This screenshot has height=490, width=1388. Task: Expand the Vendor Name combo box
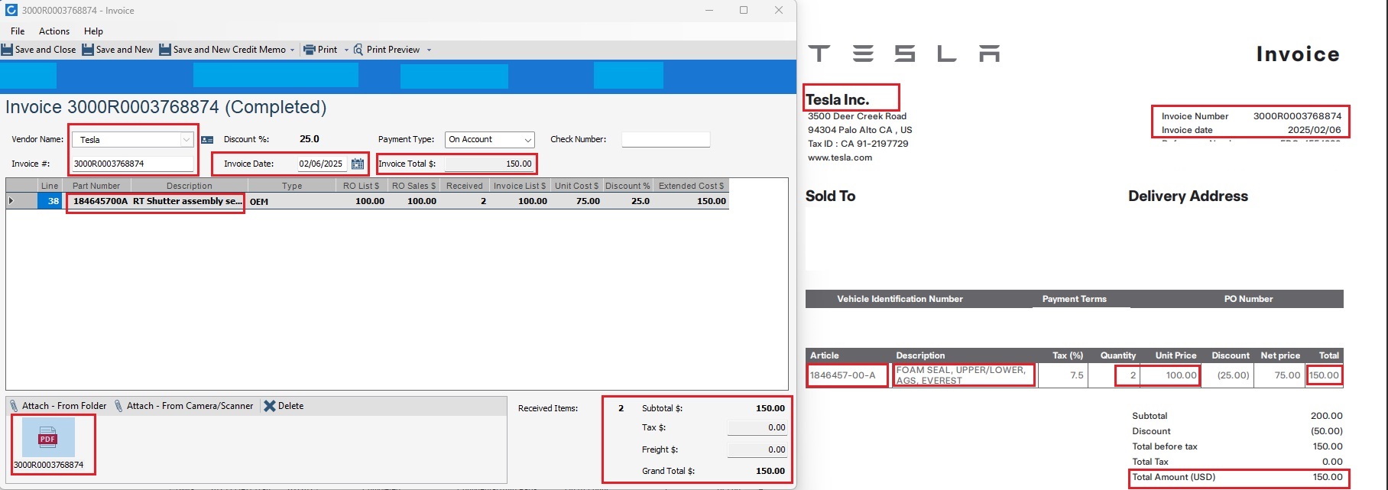tap(186, 140)
